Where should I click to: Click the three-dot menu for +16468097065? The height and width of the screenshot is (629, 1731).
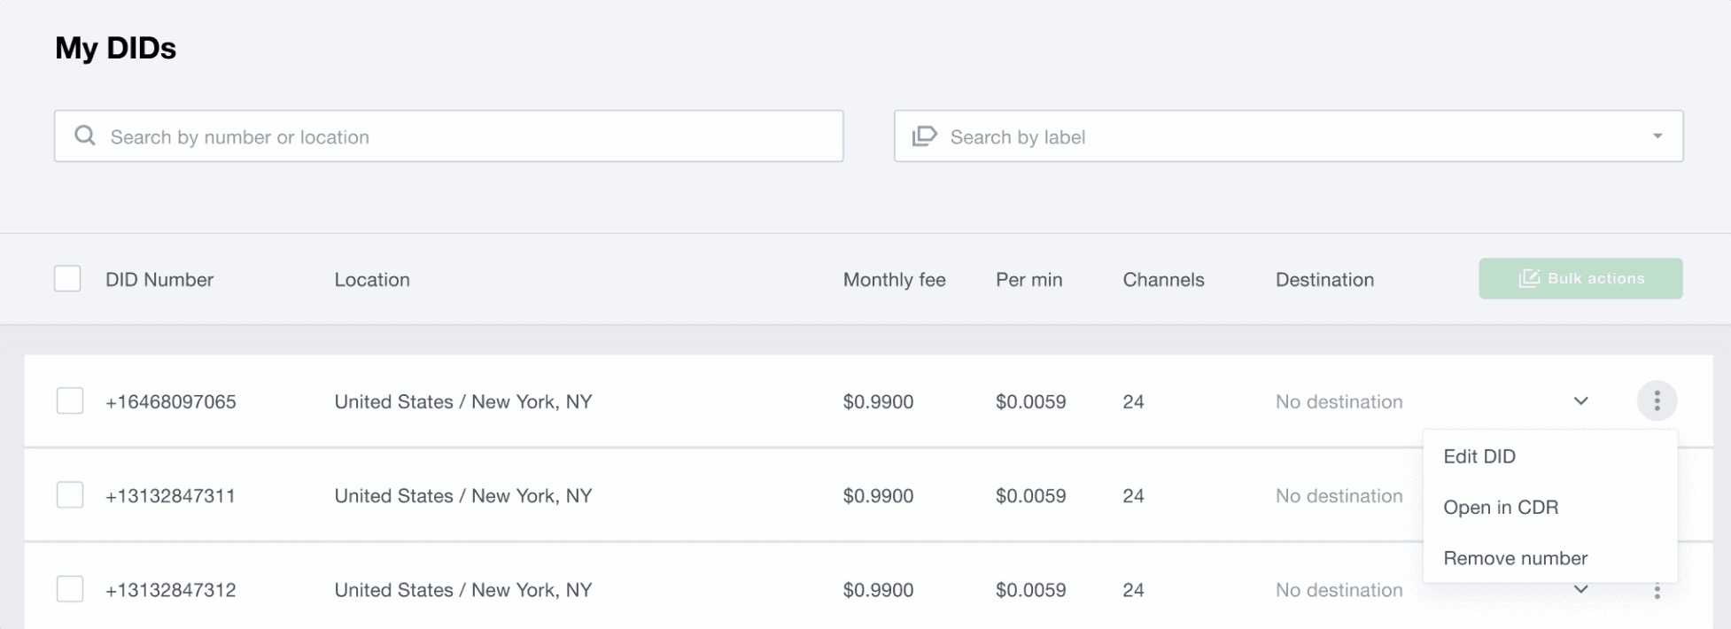(x=1657, y=401)
